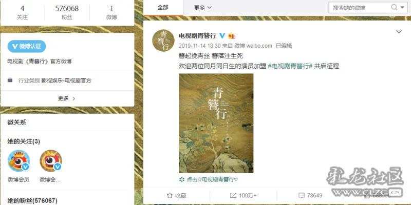Image resolution: width=411 pixels, height=205 pixels.
Task: Open comments showing 78649
Action: 310,195
